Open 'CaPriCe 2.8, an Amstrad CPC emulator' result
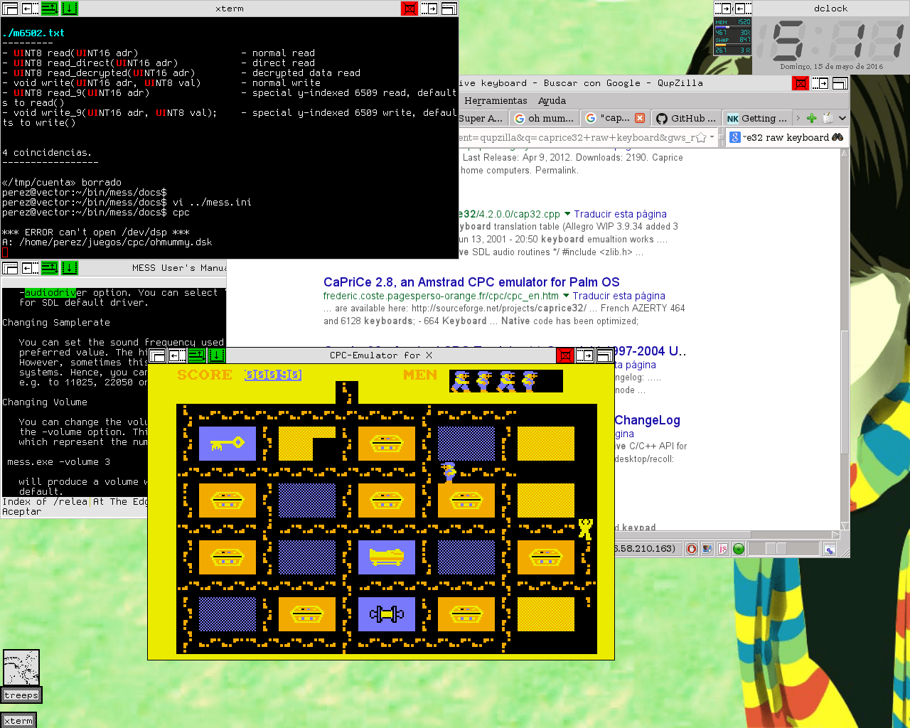910x728 pixels. (471, 282)
